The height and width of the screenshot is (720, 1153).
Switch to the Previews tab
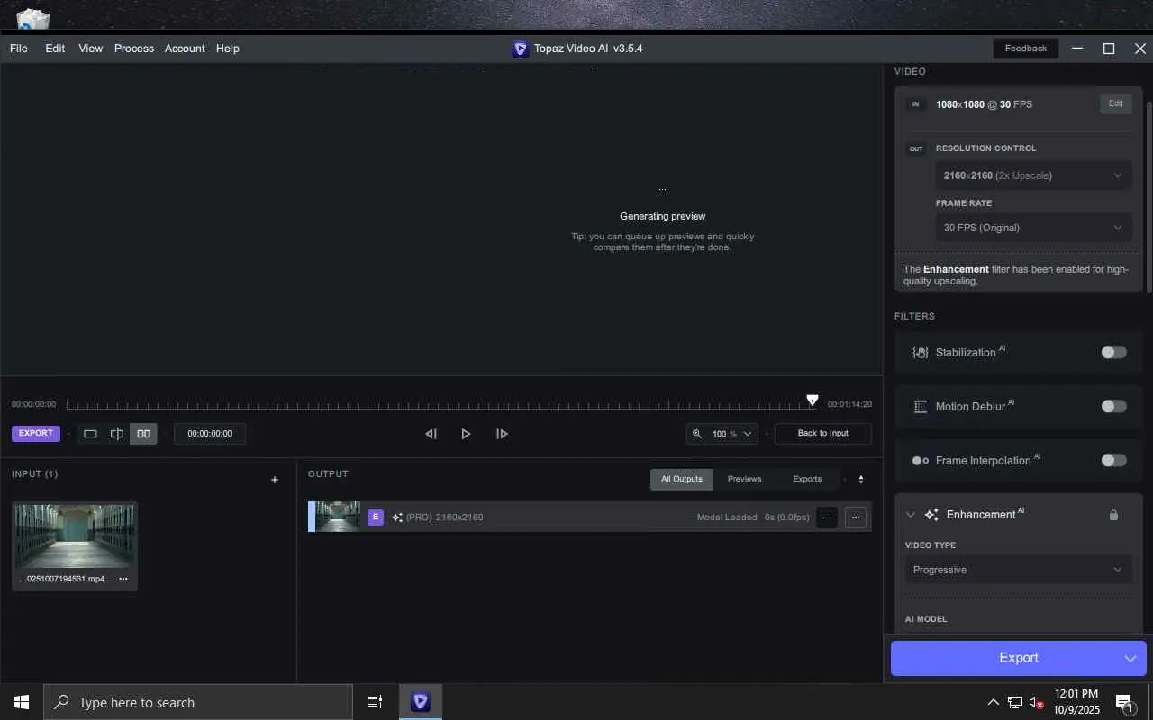tap(745, 480)
